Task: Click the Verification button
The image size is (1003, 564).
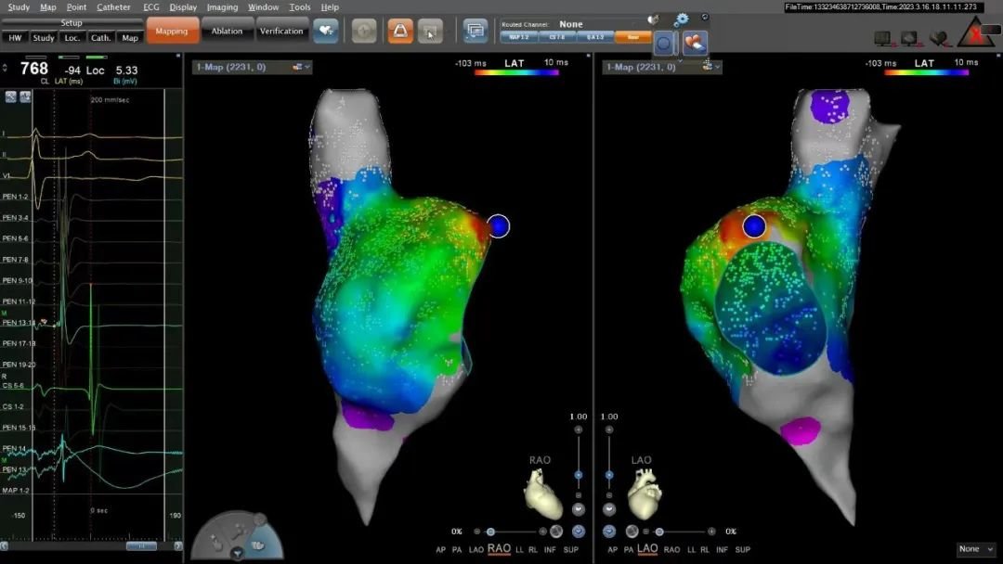Action: [x=281, y=31]
